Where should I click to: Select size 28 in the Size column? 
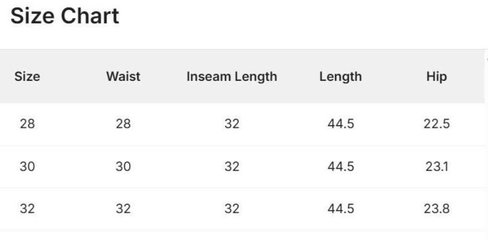[27, 124]
